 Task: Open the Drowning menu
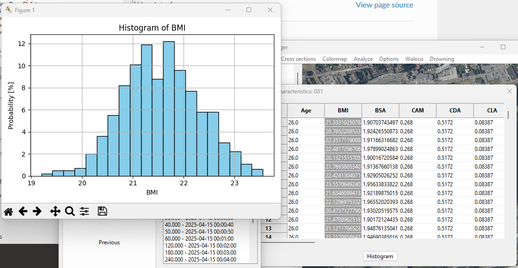click(442, 59)
